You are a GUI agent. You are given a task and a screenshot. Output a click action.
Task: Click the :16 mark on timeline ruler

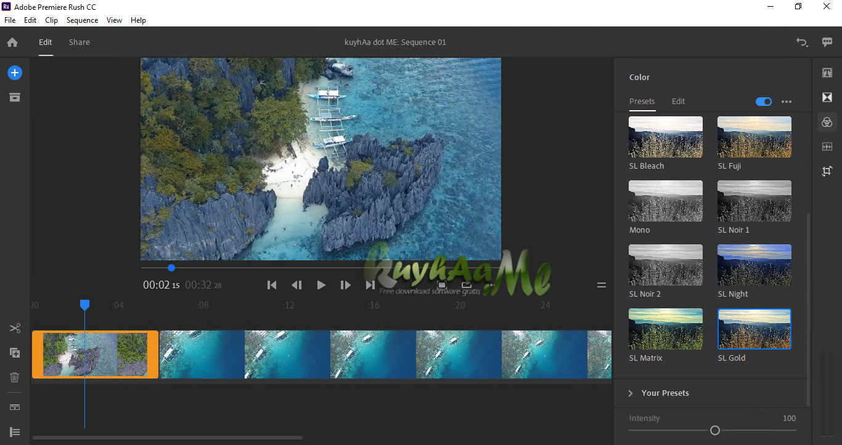click(x=373, y=305)
